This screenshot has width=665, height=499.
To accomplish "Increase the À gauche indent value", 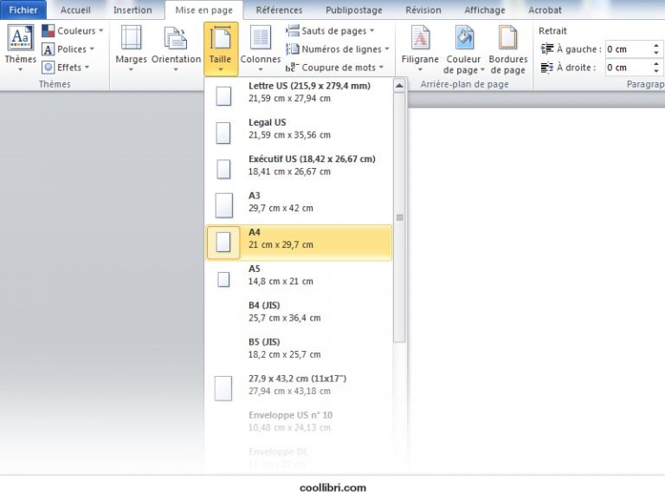I will (656, 45).
